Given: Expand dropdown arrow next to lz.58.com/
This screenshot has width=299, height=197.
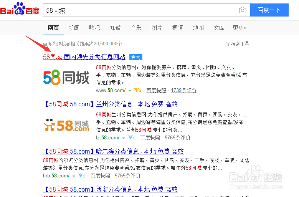Looking at the screenshot, I should click(x=124, y=138).
